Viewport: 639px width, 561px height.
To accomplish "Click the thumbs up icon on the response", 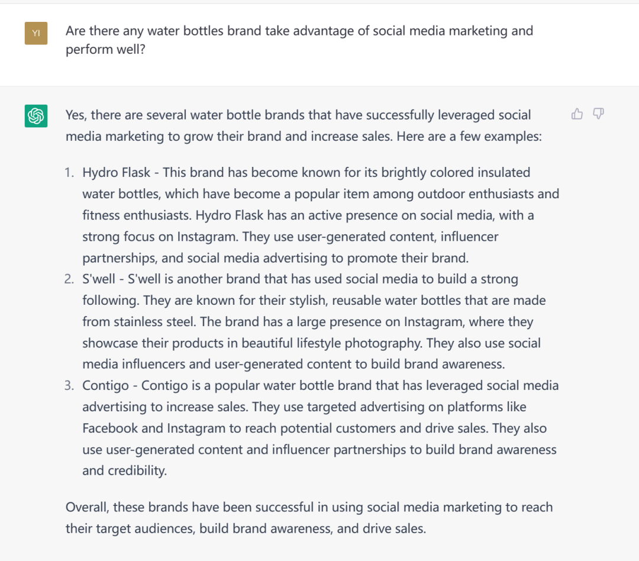I will click(x=577, y=114).
